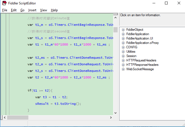The height and width of the screenshot is (127, 185).
Task: Select FiddlerApplication label in tree
Action: tap(138, 34)
